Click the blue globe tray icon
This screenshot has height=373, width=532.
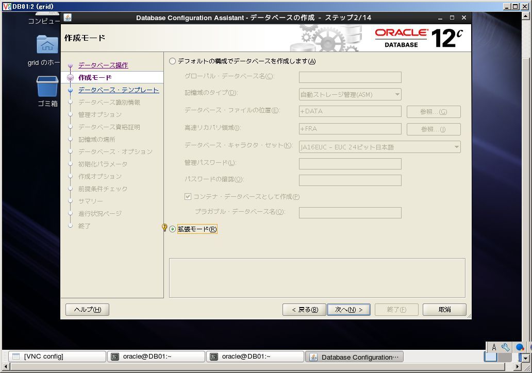520,347
